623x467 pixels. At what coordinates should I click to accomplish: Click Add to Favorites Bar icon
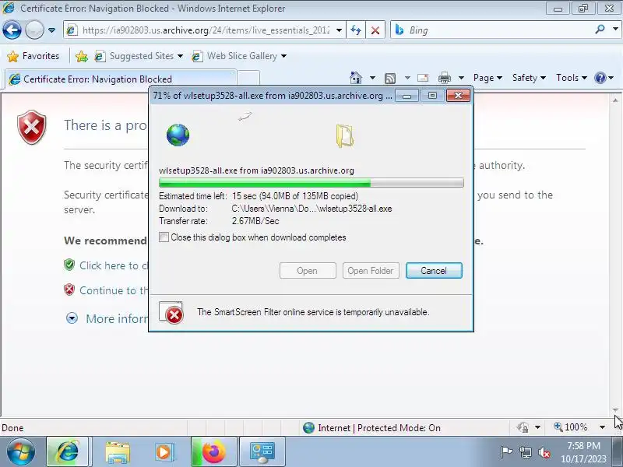82,56
